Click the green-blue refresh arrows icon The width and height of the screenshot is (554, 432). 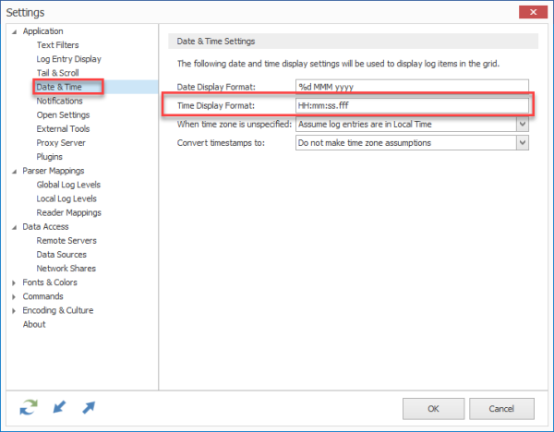pyautogui.click(x=29, y=407)
